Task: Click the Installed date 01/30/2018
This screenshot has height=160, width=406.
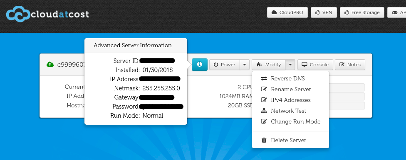Action: (x=157, y=70)
